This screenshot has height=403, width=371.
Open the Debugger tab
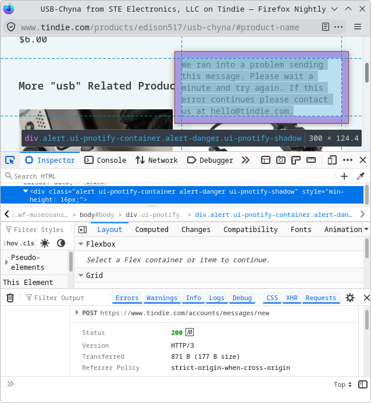point(210,160)
